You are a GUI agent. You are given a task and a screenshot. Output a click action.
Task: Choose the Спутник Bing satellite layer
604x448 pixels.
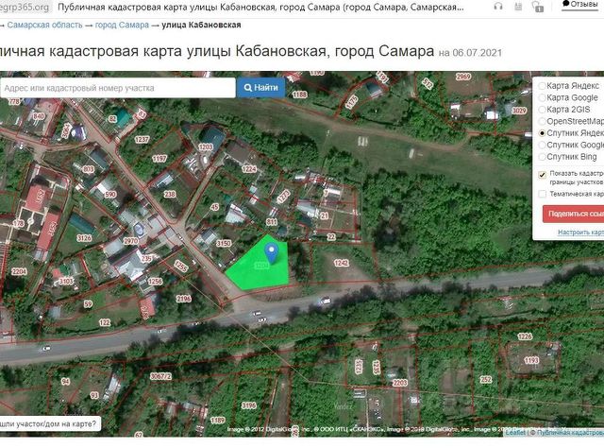click(x=543, y=157)
